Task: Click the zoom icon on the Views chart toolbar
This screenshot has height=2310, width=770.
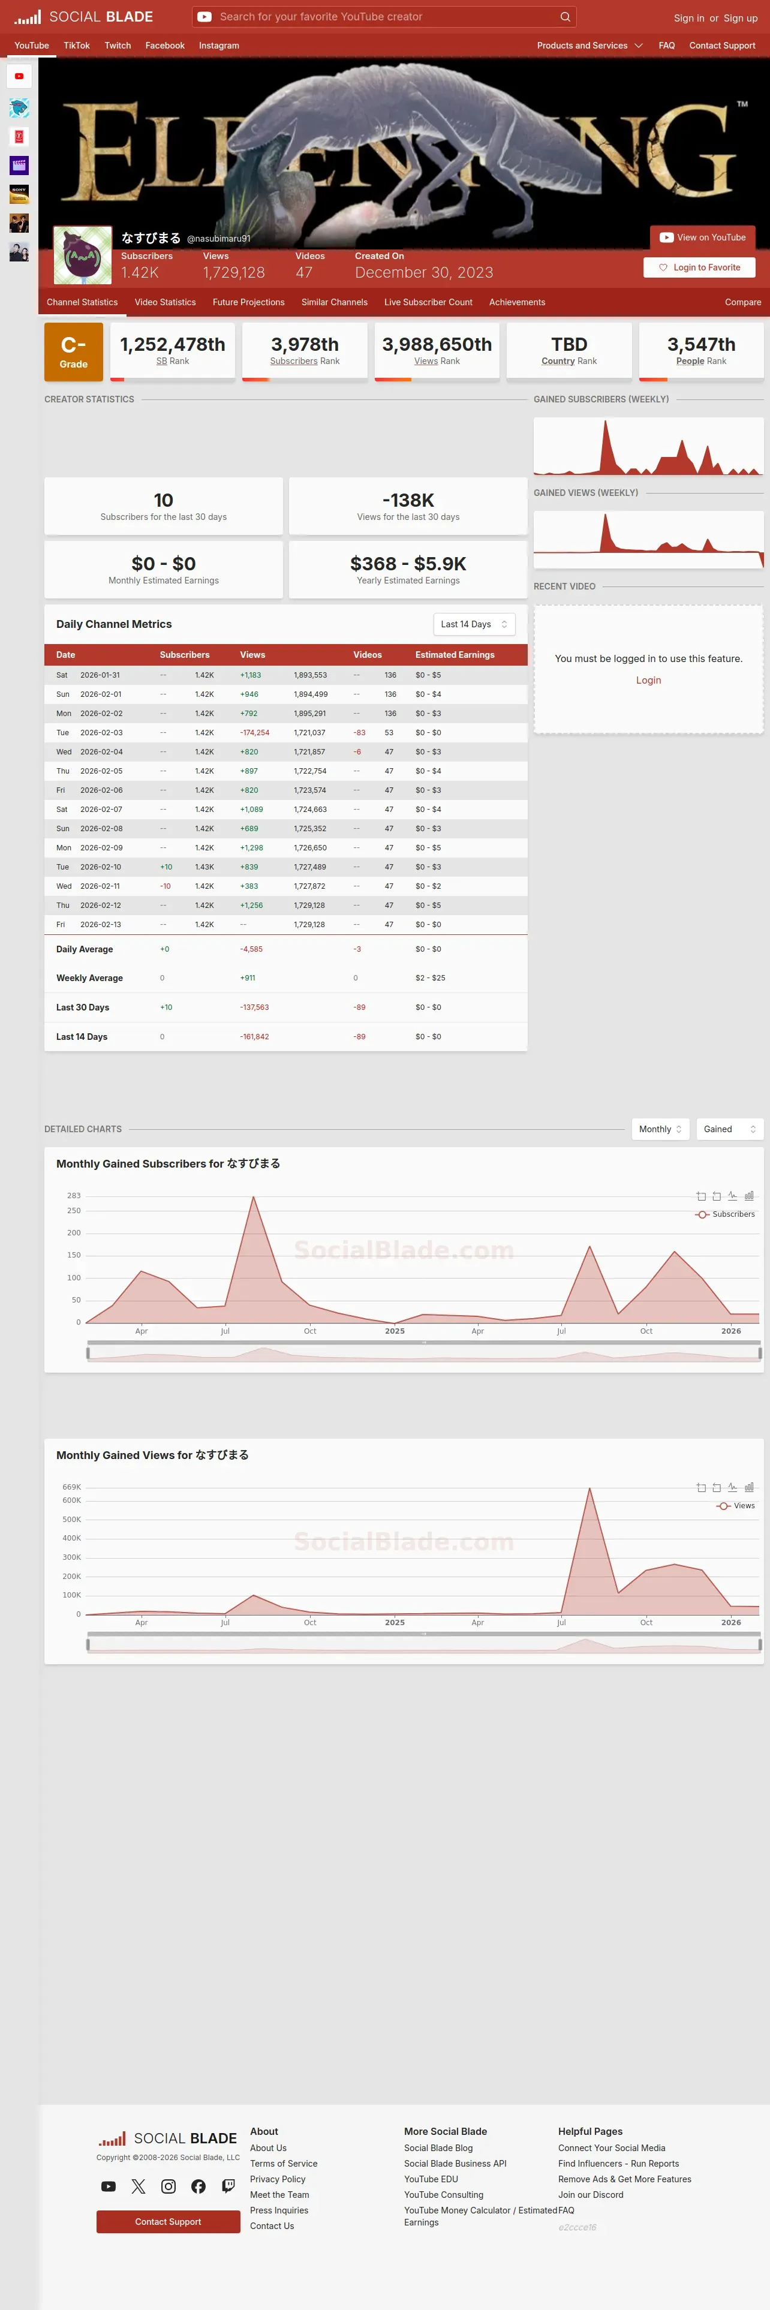Action: pos(701,1488)
